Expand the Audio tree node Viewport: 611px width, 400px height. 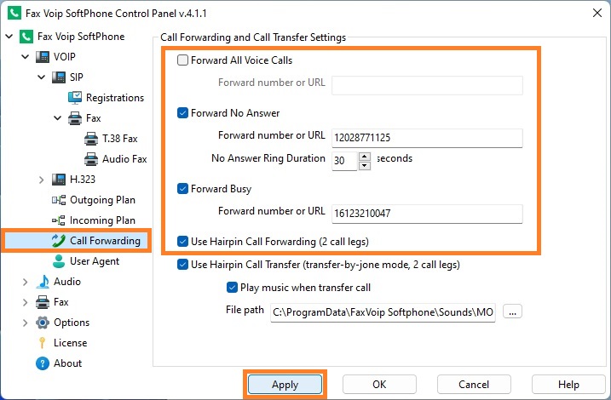tap(26, 282)
